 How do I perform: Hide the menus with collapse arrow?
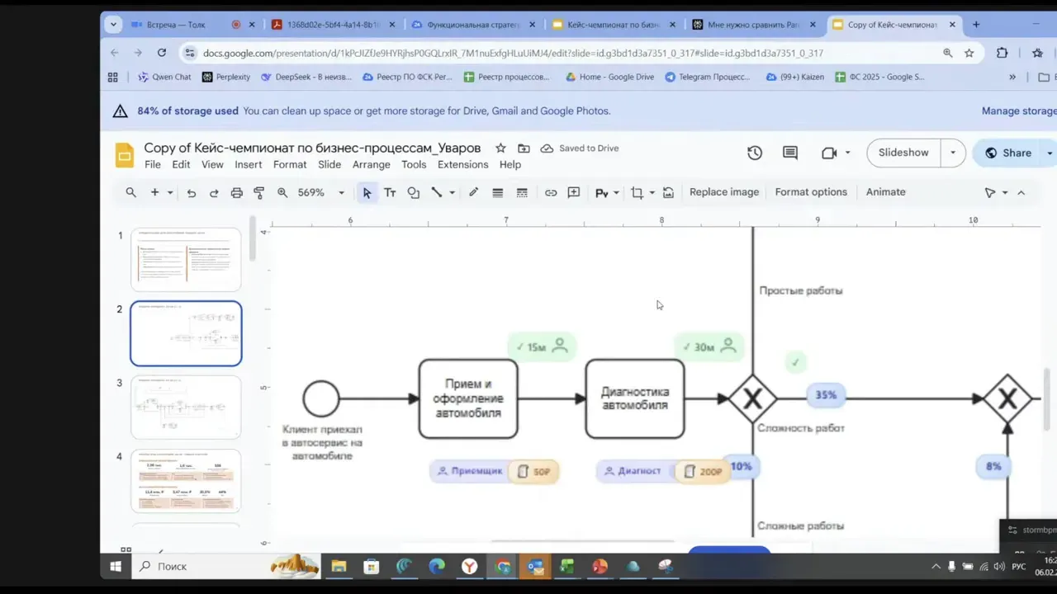point(1021,192)
